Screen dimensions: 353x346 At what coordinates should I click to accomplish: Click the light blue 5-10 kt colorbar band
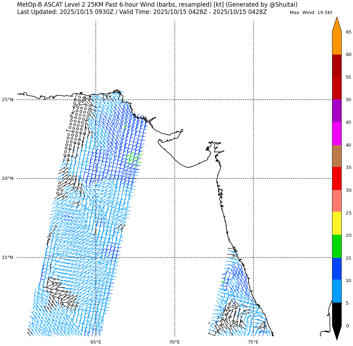(x=337, y=291)
